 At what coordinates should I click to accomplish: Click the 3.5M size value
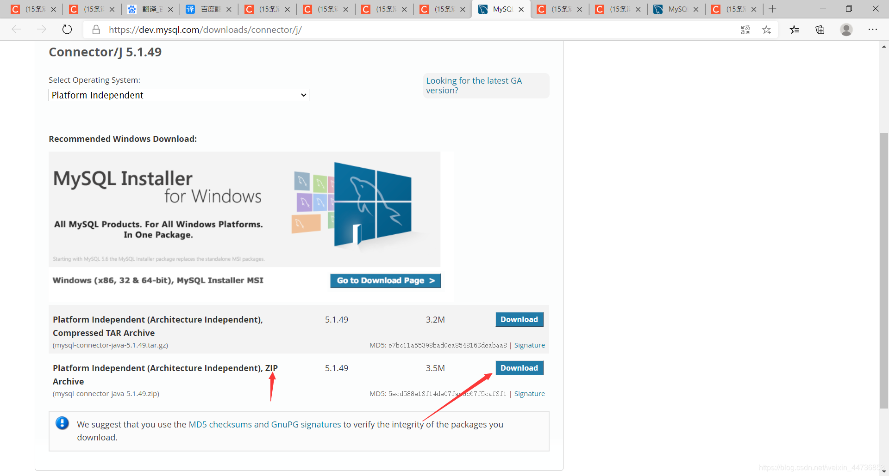pos(435,368)
